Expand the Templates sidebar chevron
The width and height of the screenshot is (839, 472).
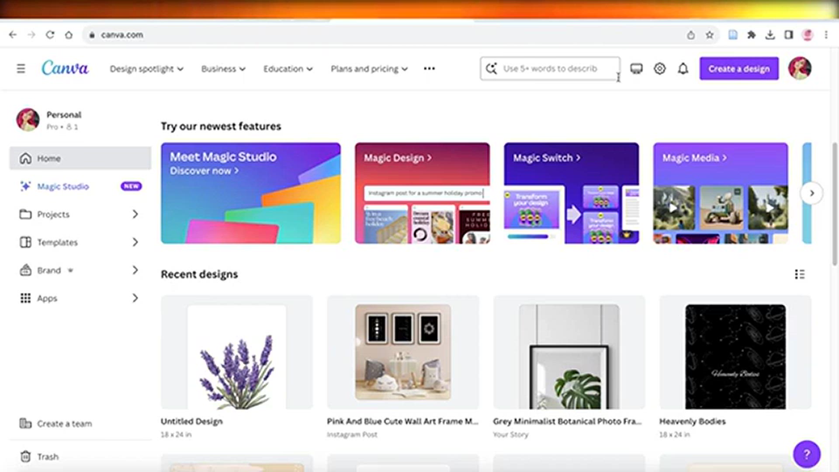(135, 242)
